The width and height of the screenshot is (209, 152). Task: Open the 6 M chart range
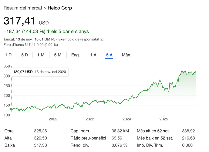(x=58, y=55)
